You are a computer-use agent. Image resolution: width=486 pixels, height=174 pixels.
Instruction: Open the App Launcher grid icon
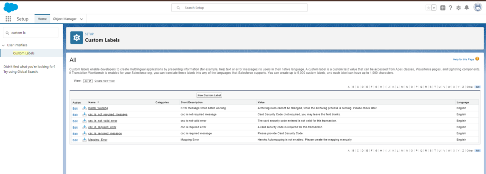pyautogui.click(x=8, y=19)
